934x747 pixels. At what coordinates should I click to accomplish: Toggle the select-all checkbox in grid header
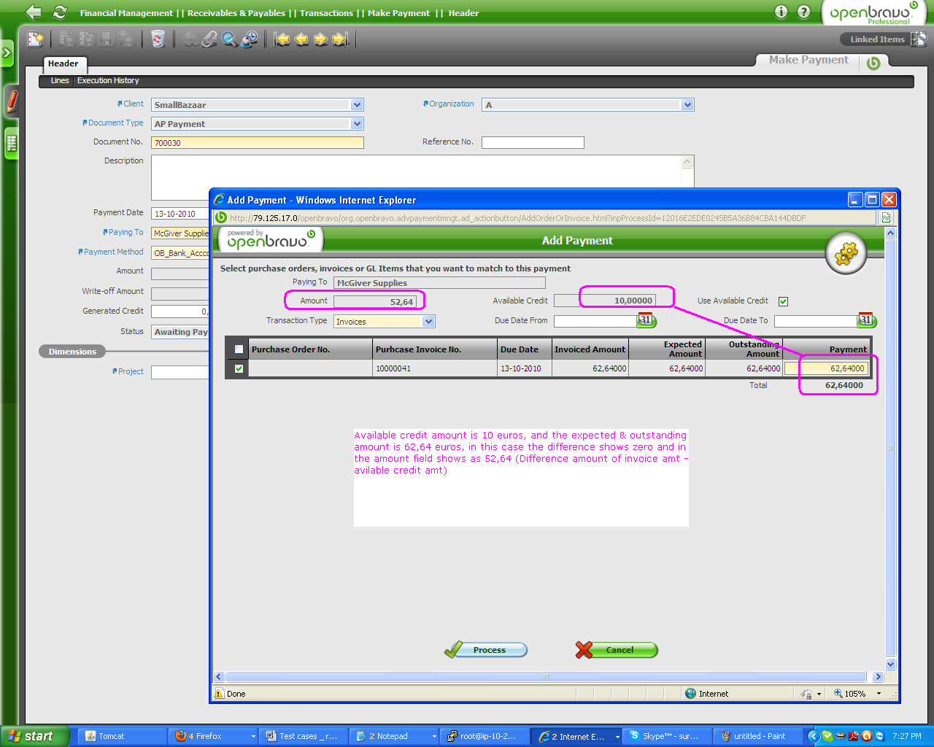coord(239,349)
